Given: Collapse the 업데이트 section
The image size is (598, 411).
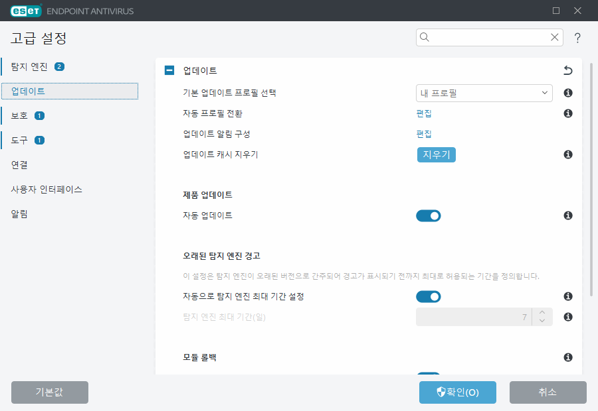Looking at the screenshot, I should point(171,69).
